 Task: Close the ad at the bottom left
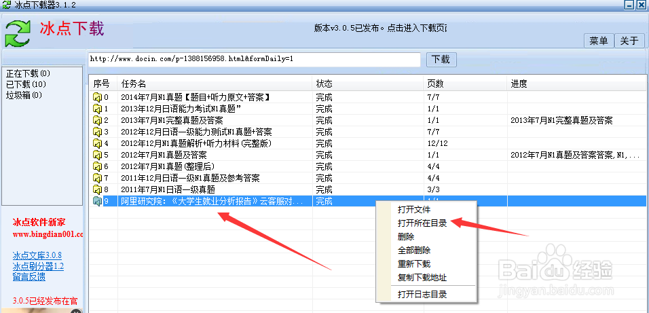pyautogui.click(x=75, y=312)
